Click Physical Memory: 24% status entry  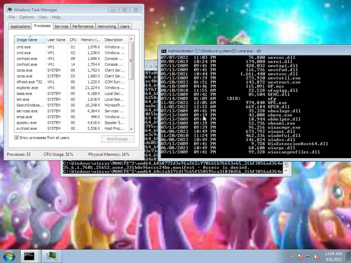coord(109,154)
